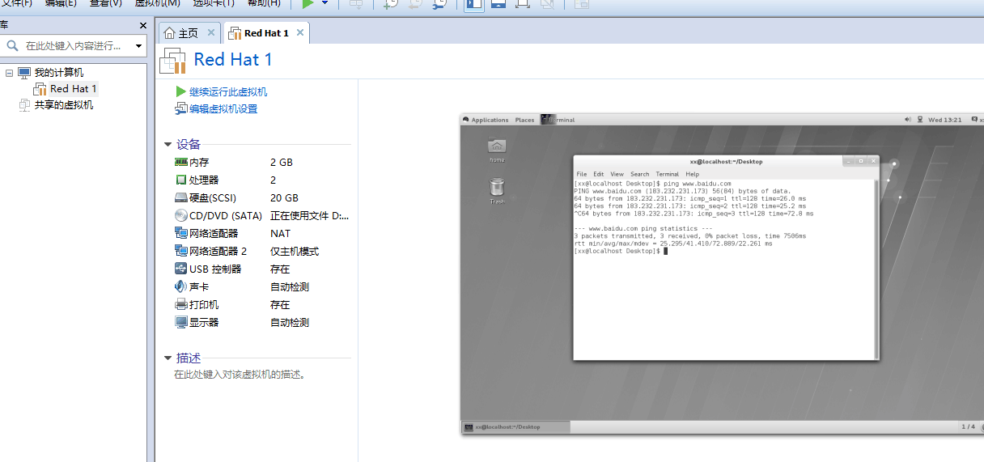Close the 主页 tab

211,33
